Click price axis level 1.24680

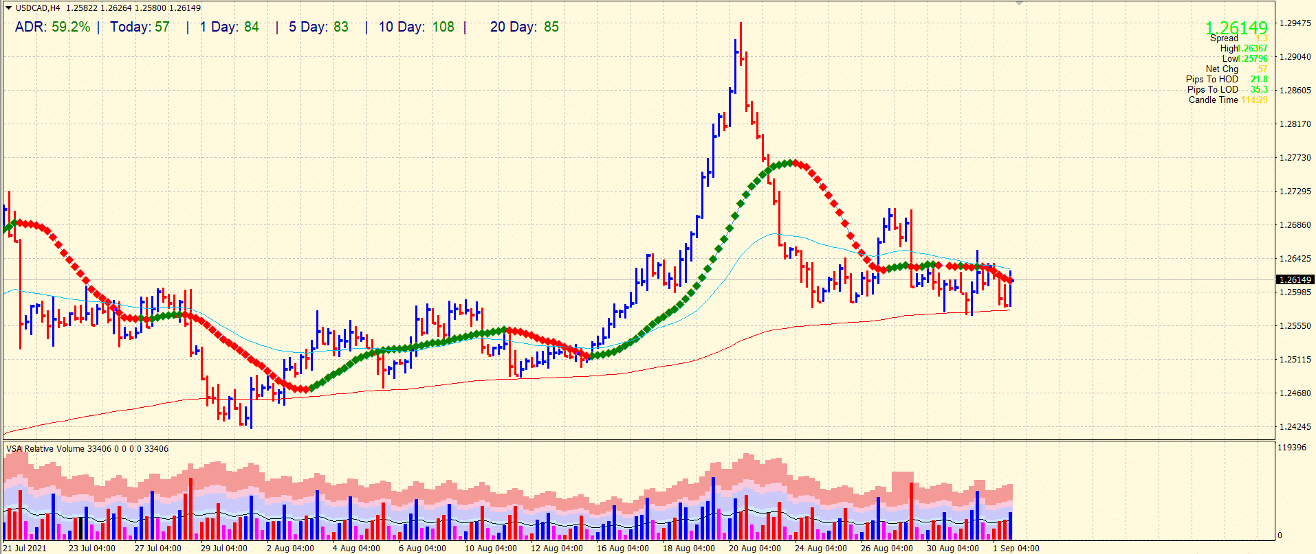tap(1295, 393)
